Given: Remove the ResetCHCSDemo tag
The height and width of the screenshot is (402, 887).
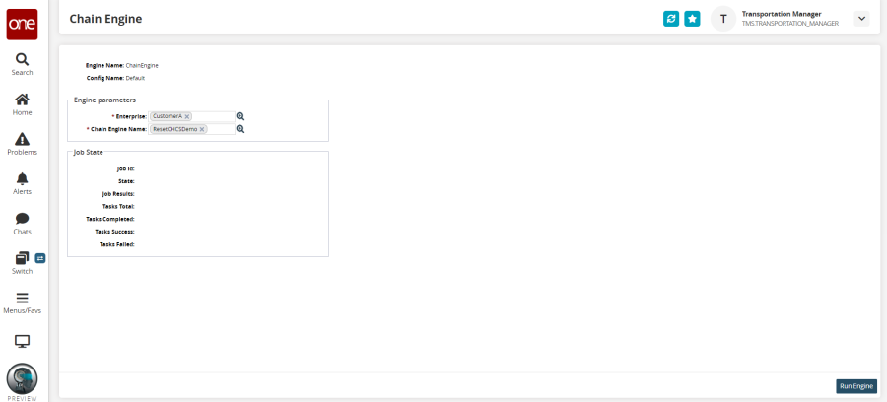Looking at the screenshot, I should 202,129.
